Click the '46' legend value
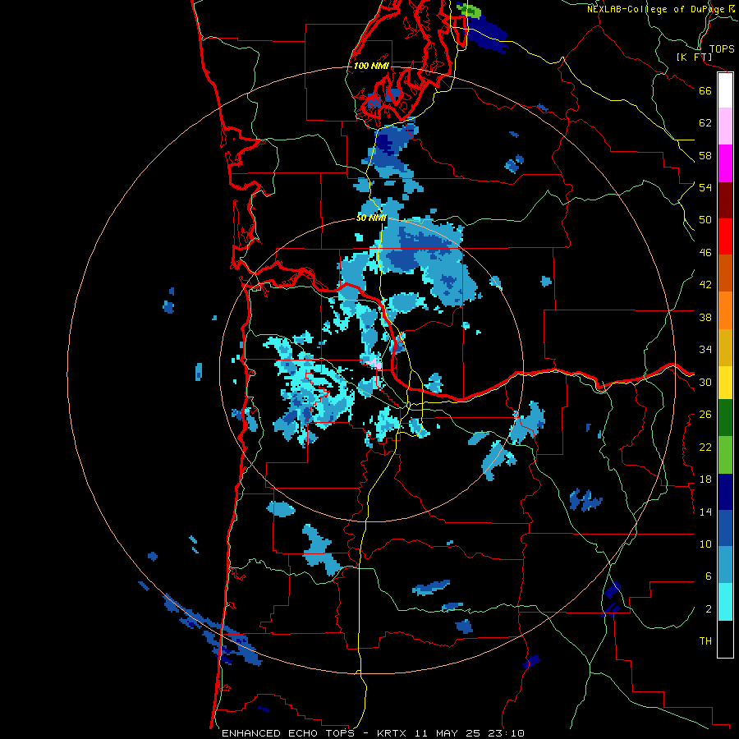 click(x=705, y=252)
